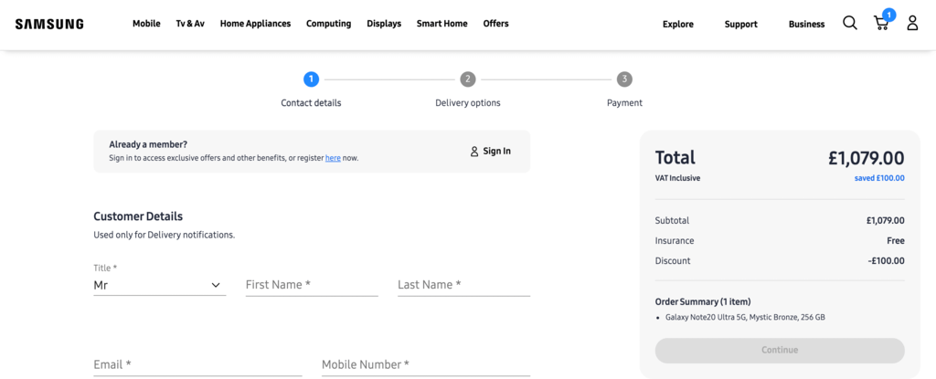Click the Sign In button with person icon

tap(491, 151)
